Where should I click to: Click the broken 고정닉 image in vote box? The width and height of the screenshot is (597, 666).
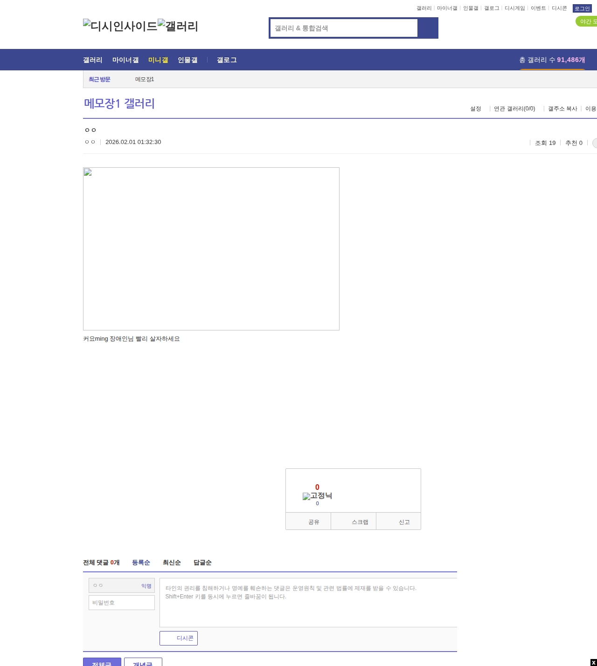coord(317,496)
